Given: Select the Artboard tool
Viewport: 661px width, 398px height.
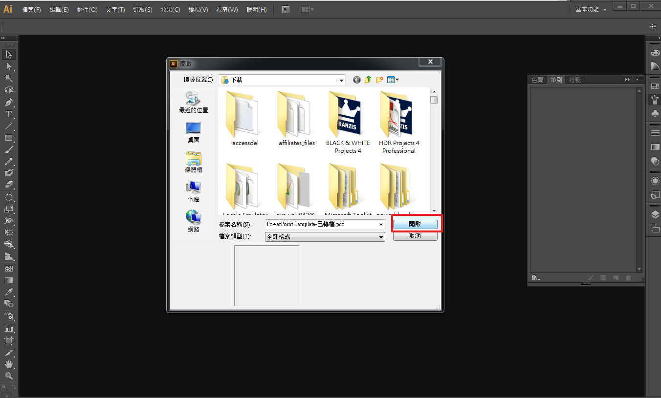Looking at the screenshot, I should click(9, 340).
